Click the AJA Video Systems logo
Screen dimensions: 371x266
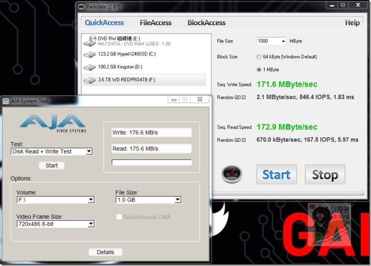pyautogui.click(x=53, y=124)
